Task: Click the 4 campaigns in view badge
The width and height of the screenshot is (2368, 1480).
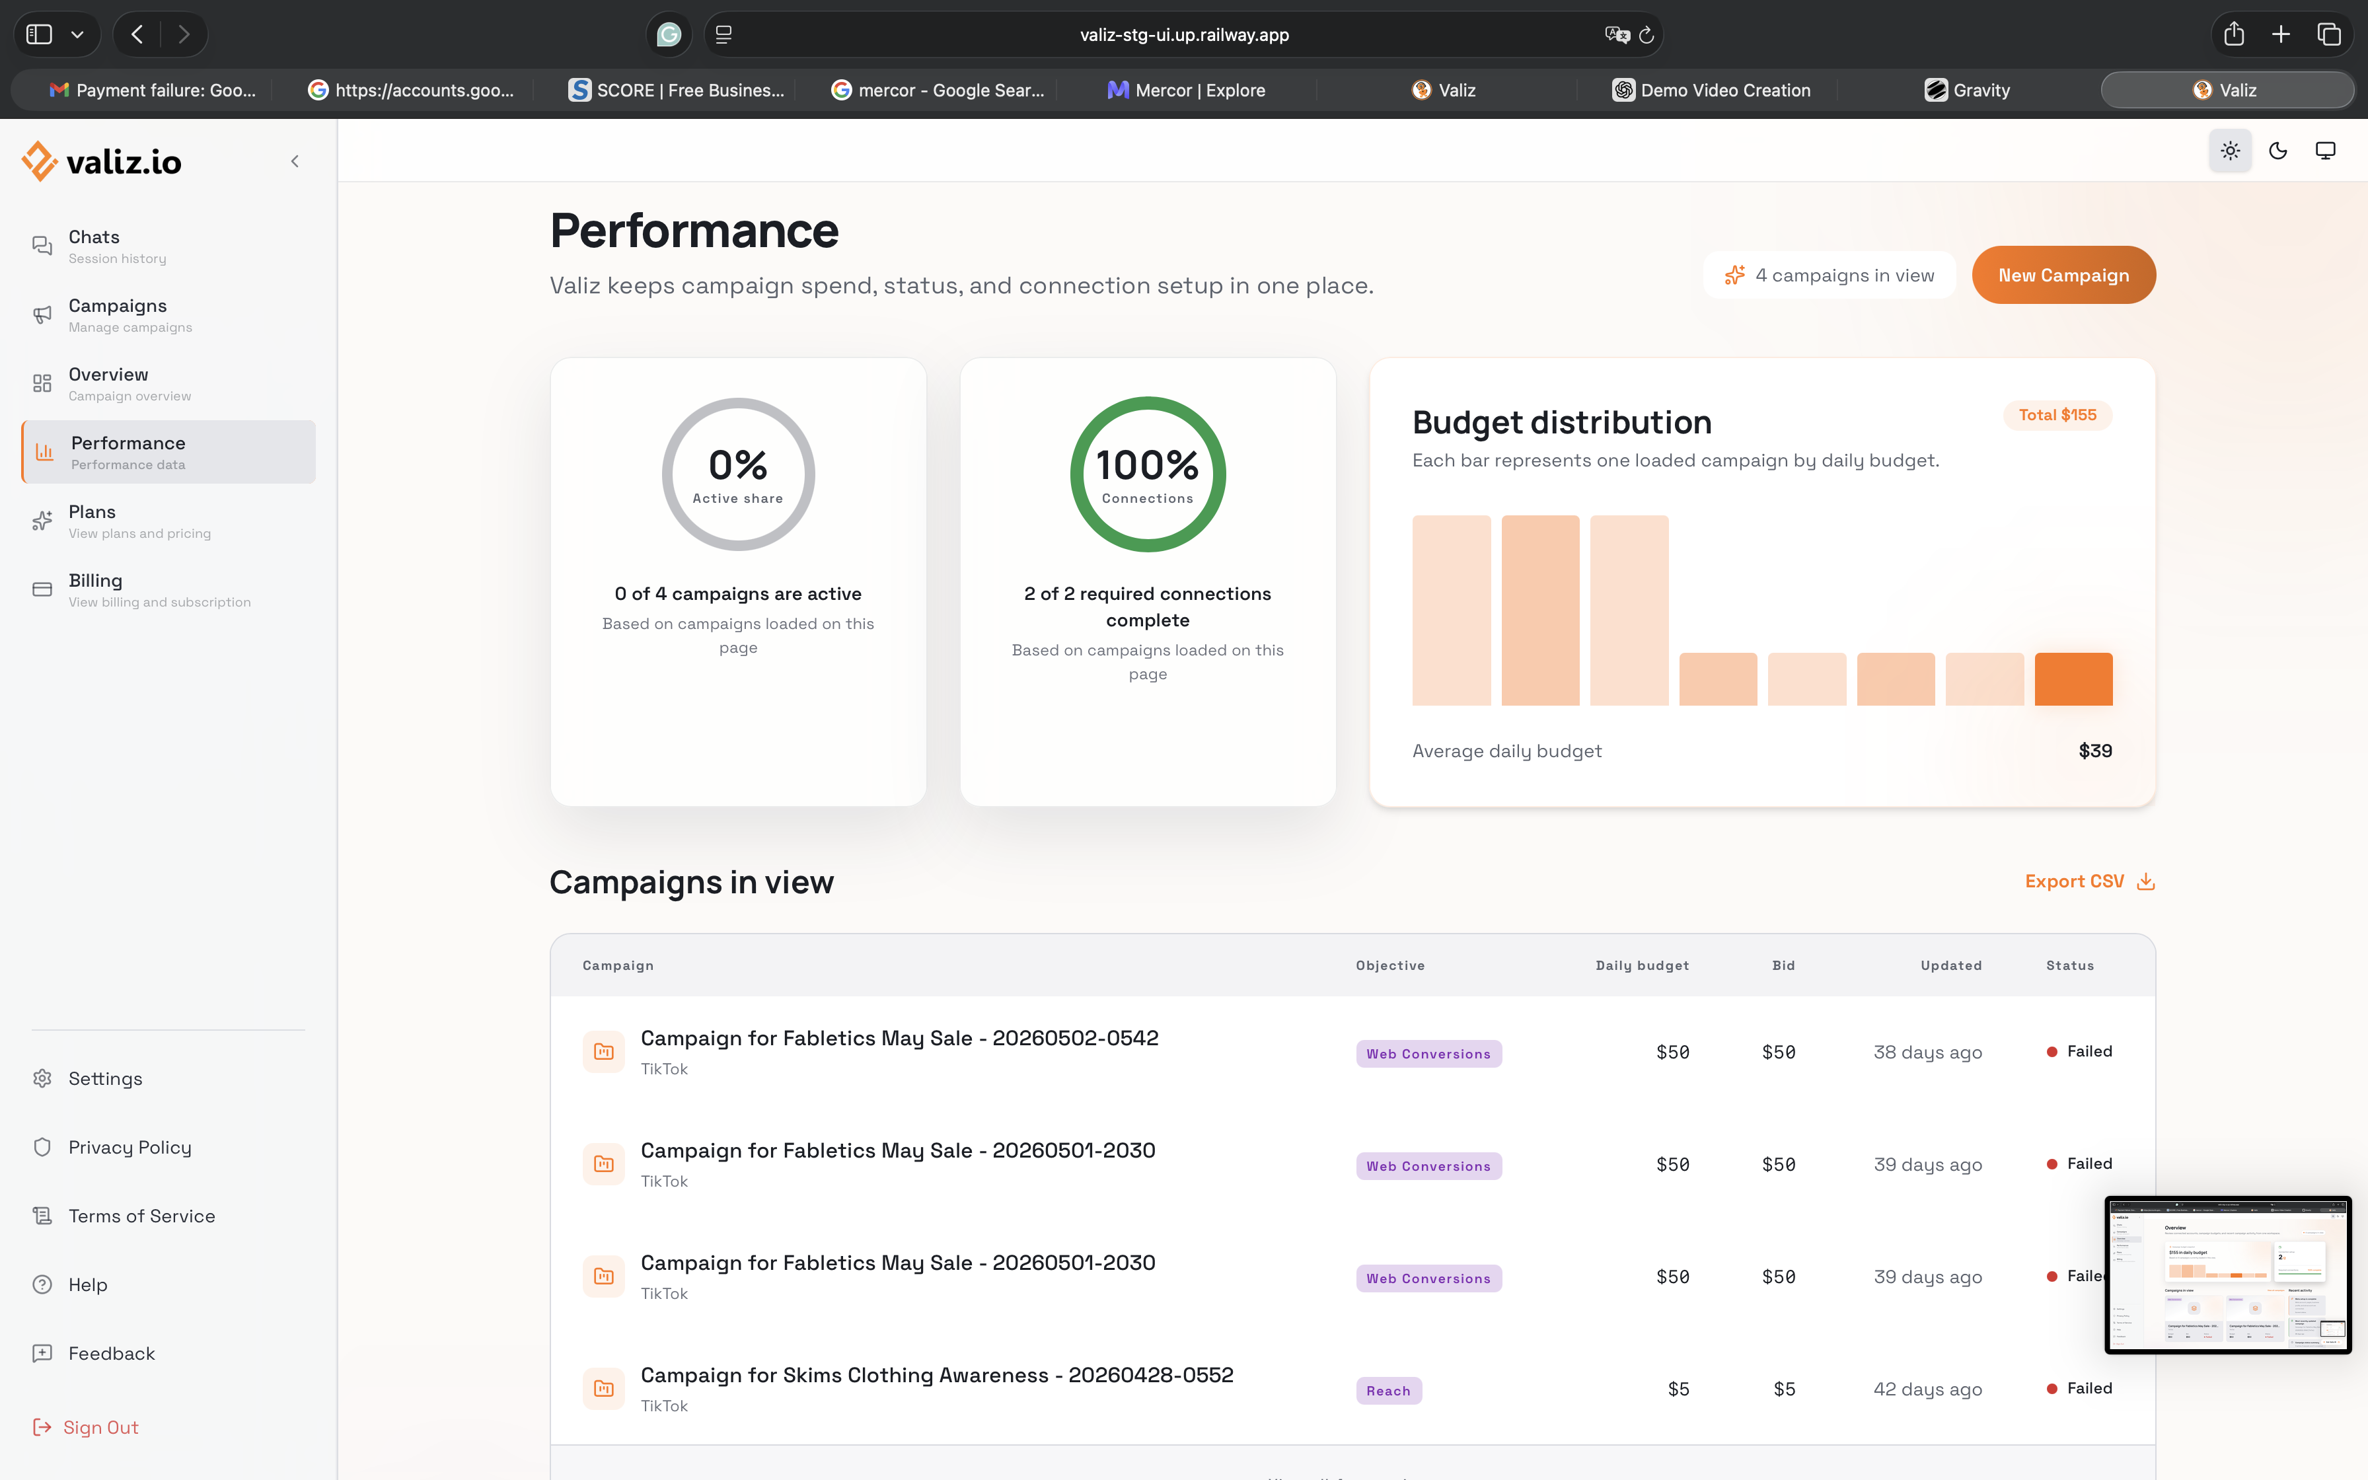Action: point(1829,275)
